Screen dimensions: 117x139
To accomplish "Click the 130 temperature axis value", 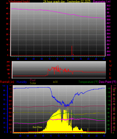I will click(109, 93).
